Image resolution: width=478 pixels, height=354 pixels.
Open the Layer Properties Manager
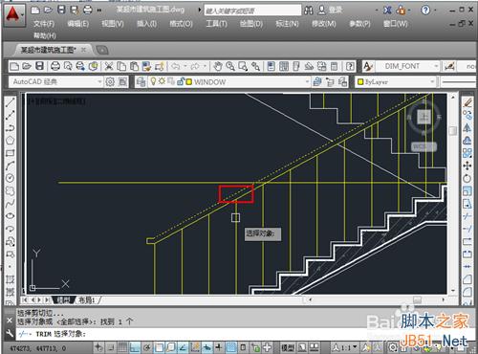(x=141, y=82)
